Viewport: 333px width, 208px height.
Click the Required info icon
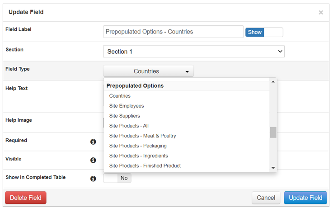pyautogui.click(x=93, y=142)
